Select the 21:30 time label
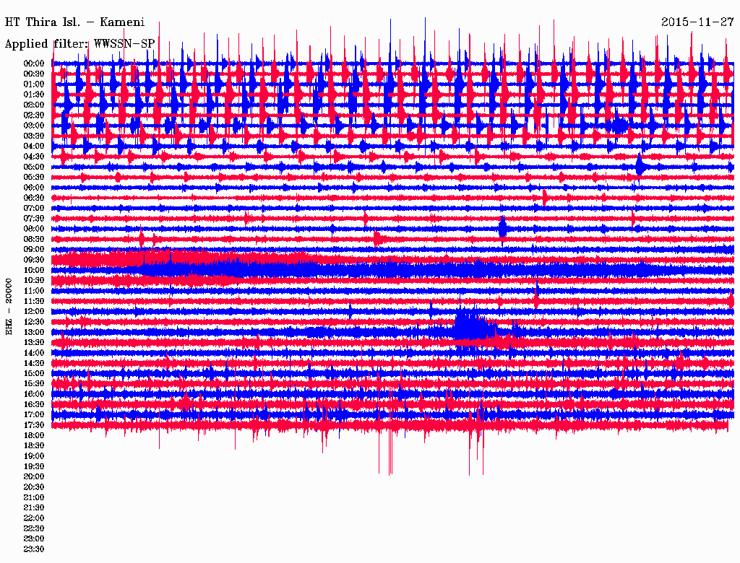This screenshot has width=740, height=563. point(34,508)
